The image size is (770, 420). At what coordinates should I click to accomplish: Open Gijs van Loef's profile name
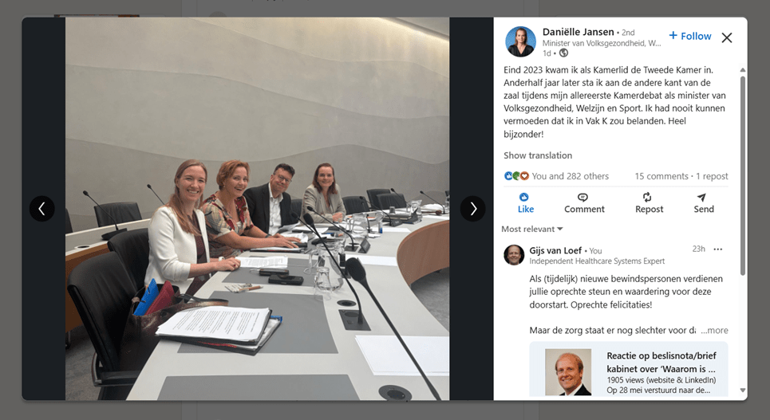tap(555, 250)
